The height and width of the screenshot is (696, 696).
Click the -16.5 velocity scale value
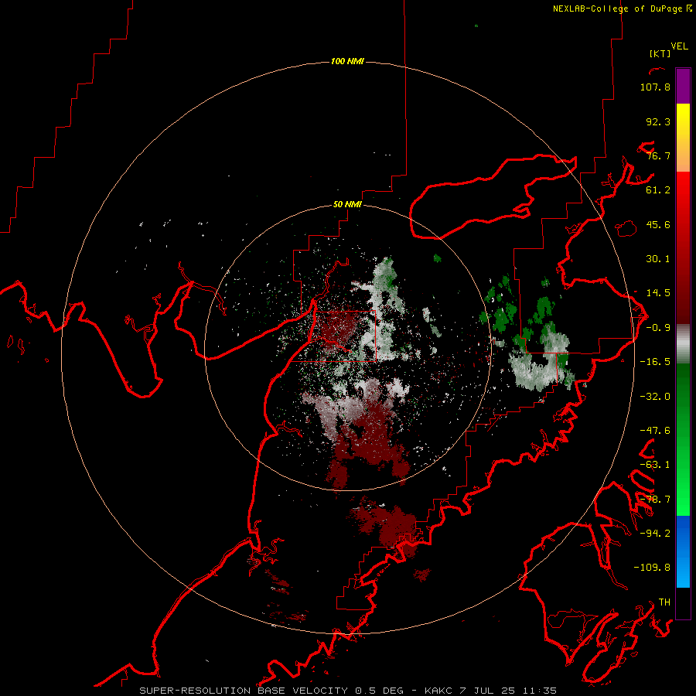tap(655, 362)
